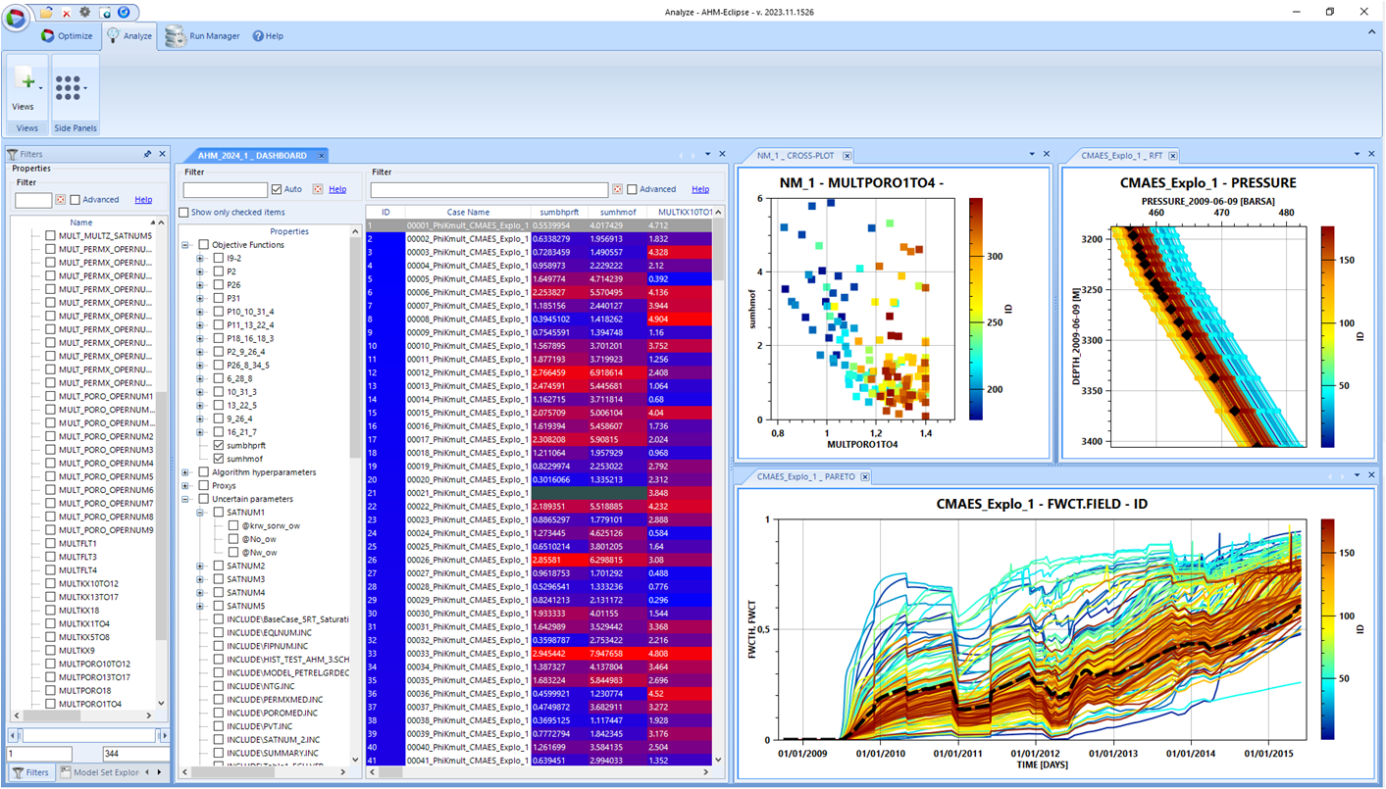This screenshot has height=789, width=1386.
Task: Click the open folder icon in quick access toolbar
Action: pyautogui.click(x=47, y=12)
